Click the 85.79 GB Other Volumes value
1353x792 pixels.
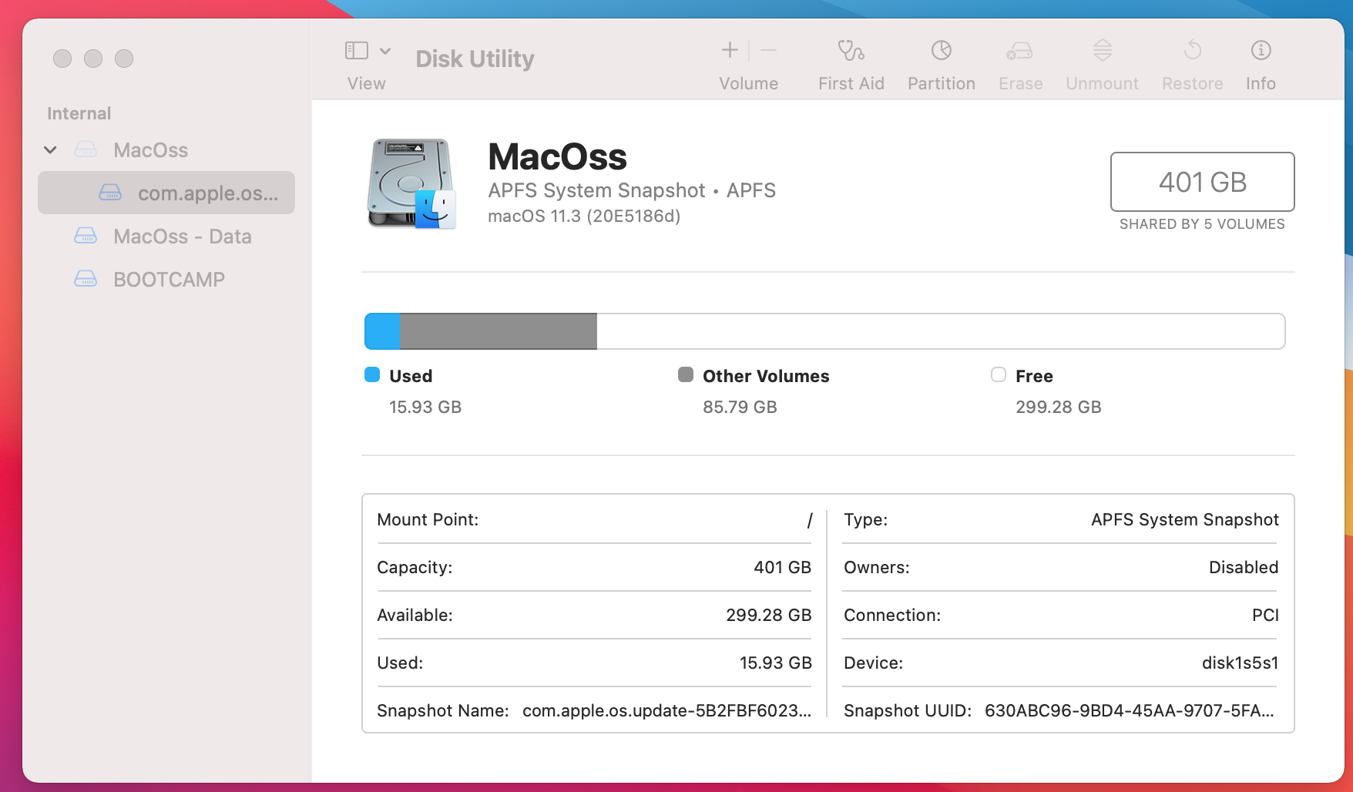coord(740,407)
